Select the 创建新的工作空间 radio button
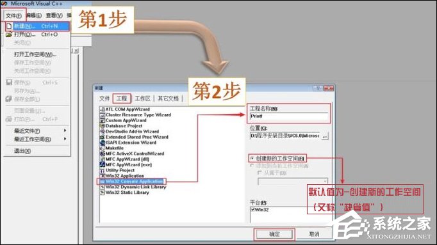The width and height of the screenshot is (437, 245). (252, 159)
